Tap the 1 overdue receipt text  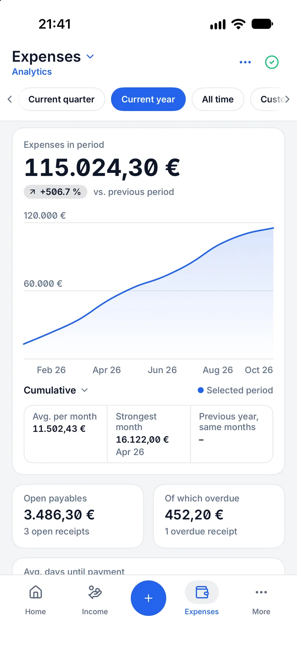click(x=201, y=531)
